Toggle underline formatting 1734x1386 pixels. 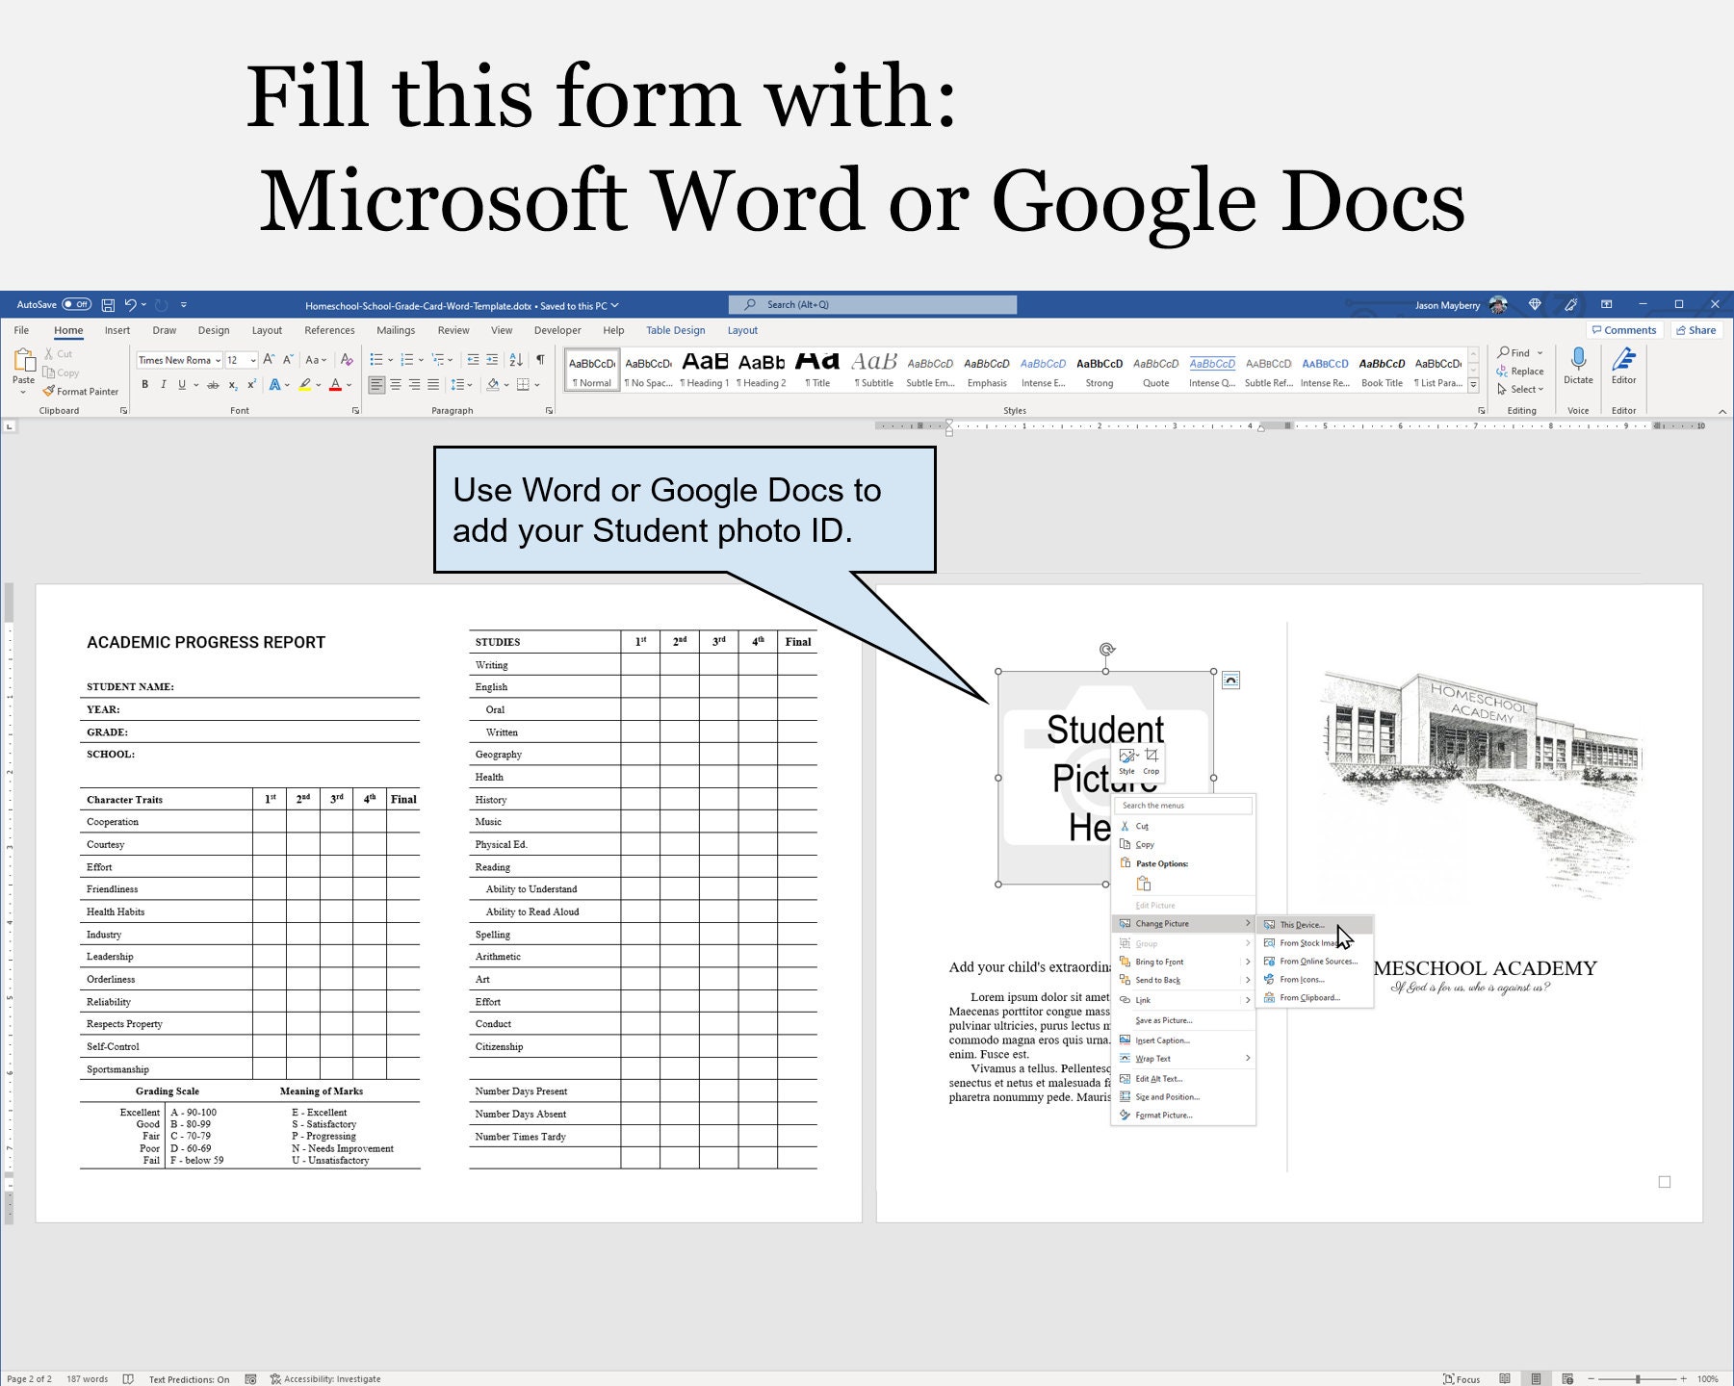tap(182, 384)
